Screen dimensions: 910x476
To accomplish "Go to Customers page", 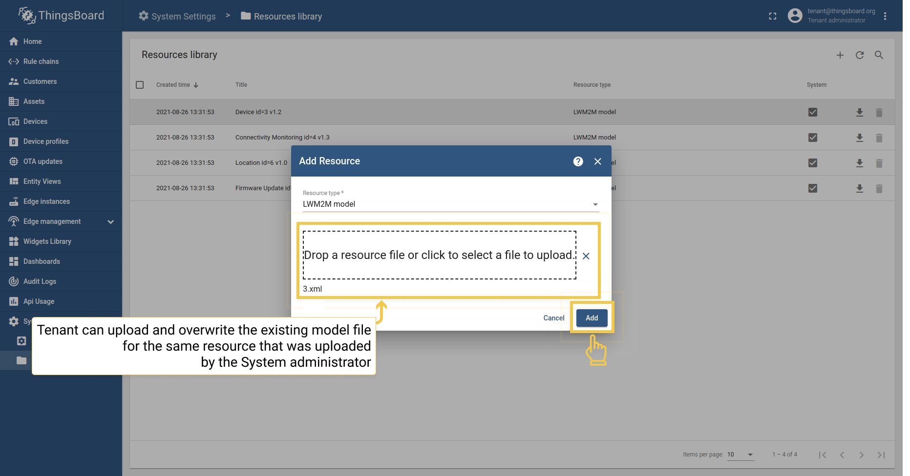I will click(x=61, y=81).
